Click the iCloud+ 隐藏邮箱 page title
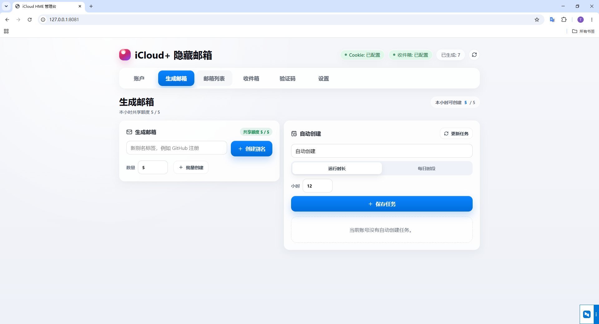 tap(173, 55)
